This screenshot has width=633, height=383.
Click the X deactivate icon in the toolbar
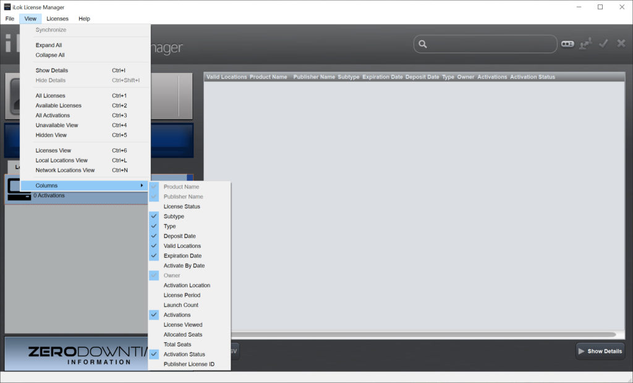coord(621,43)
